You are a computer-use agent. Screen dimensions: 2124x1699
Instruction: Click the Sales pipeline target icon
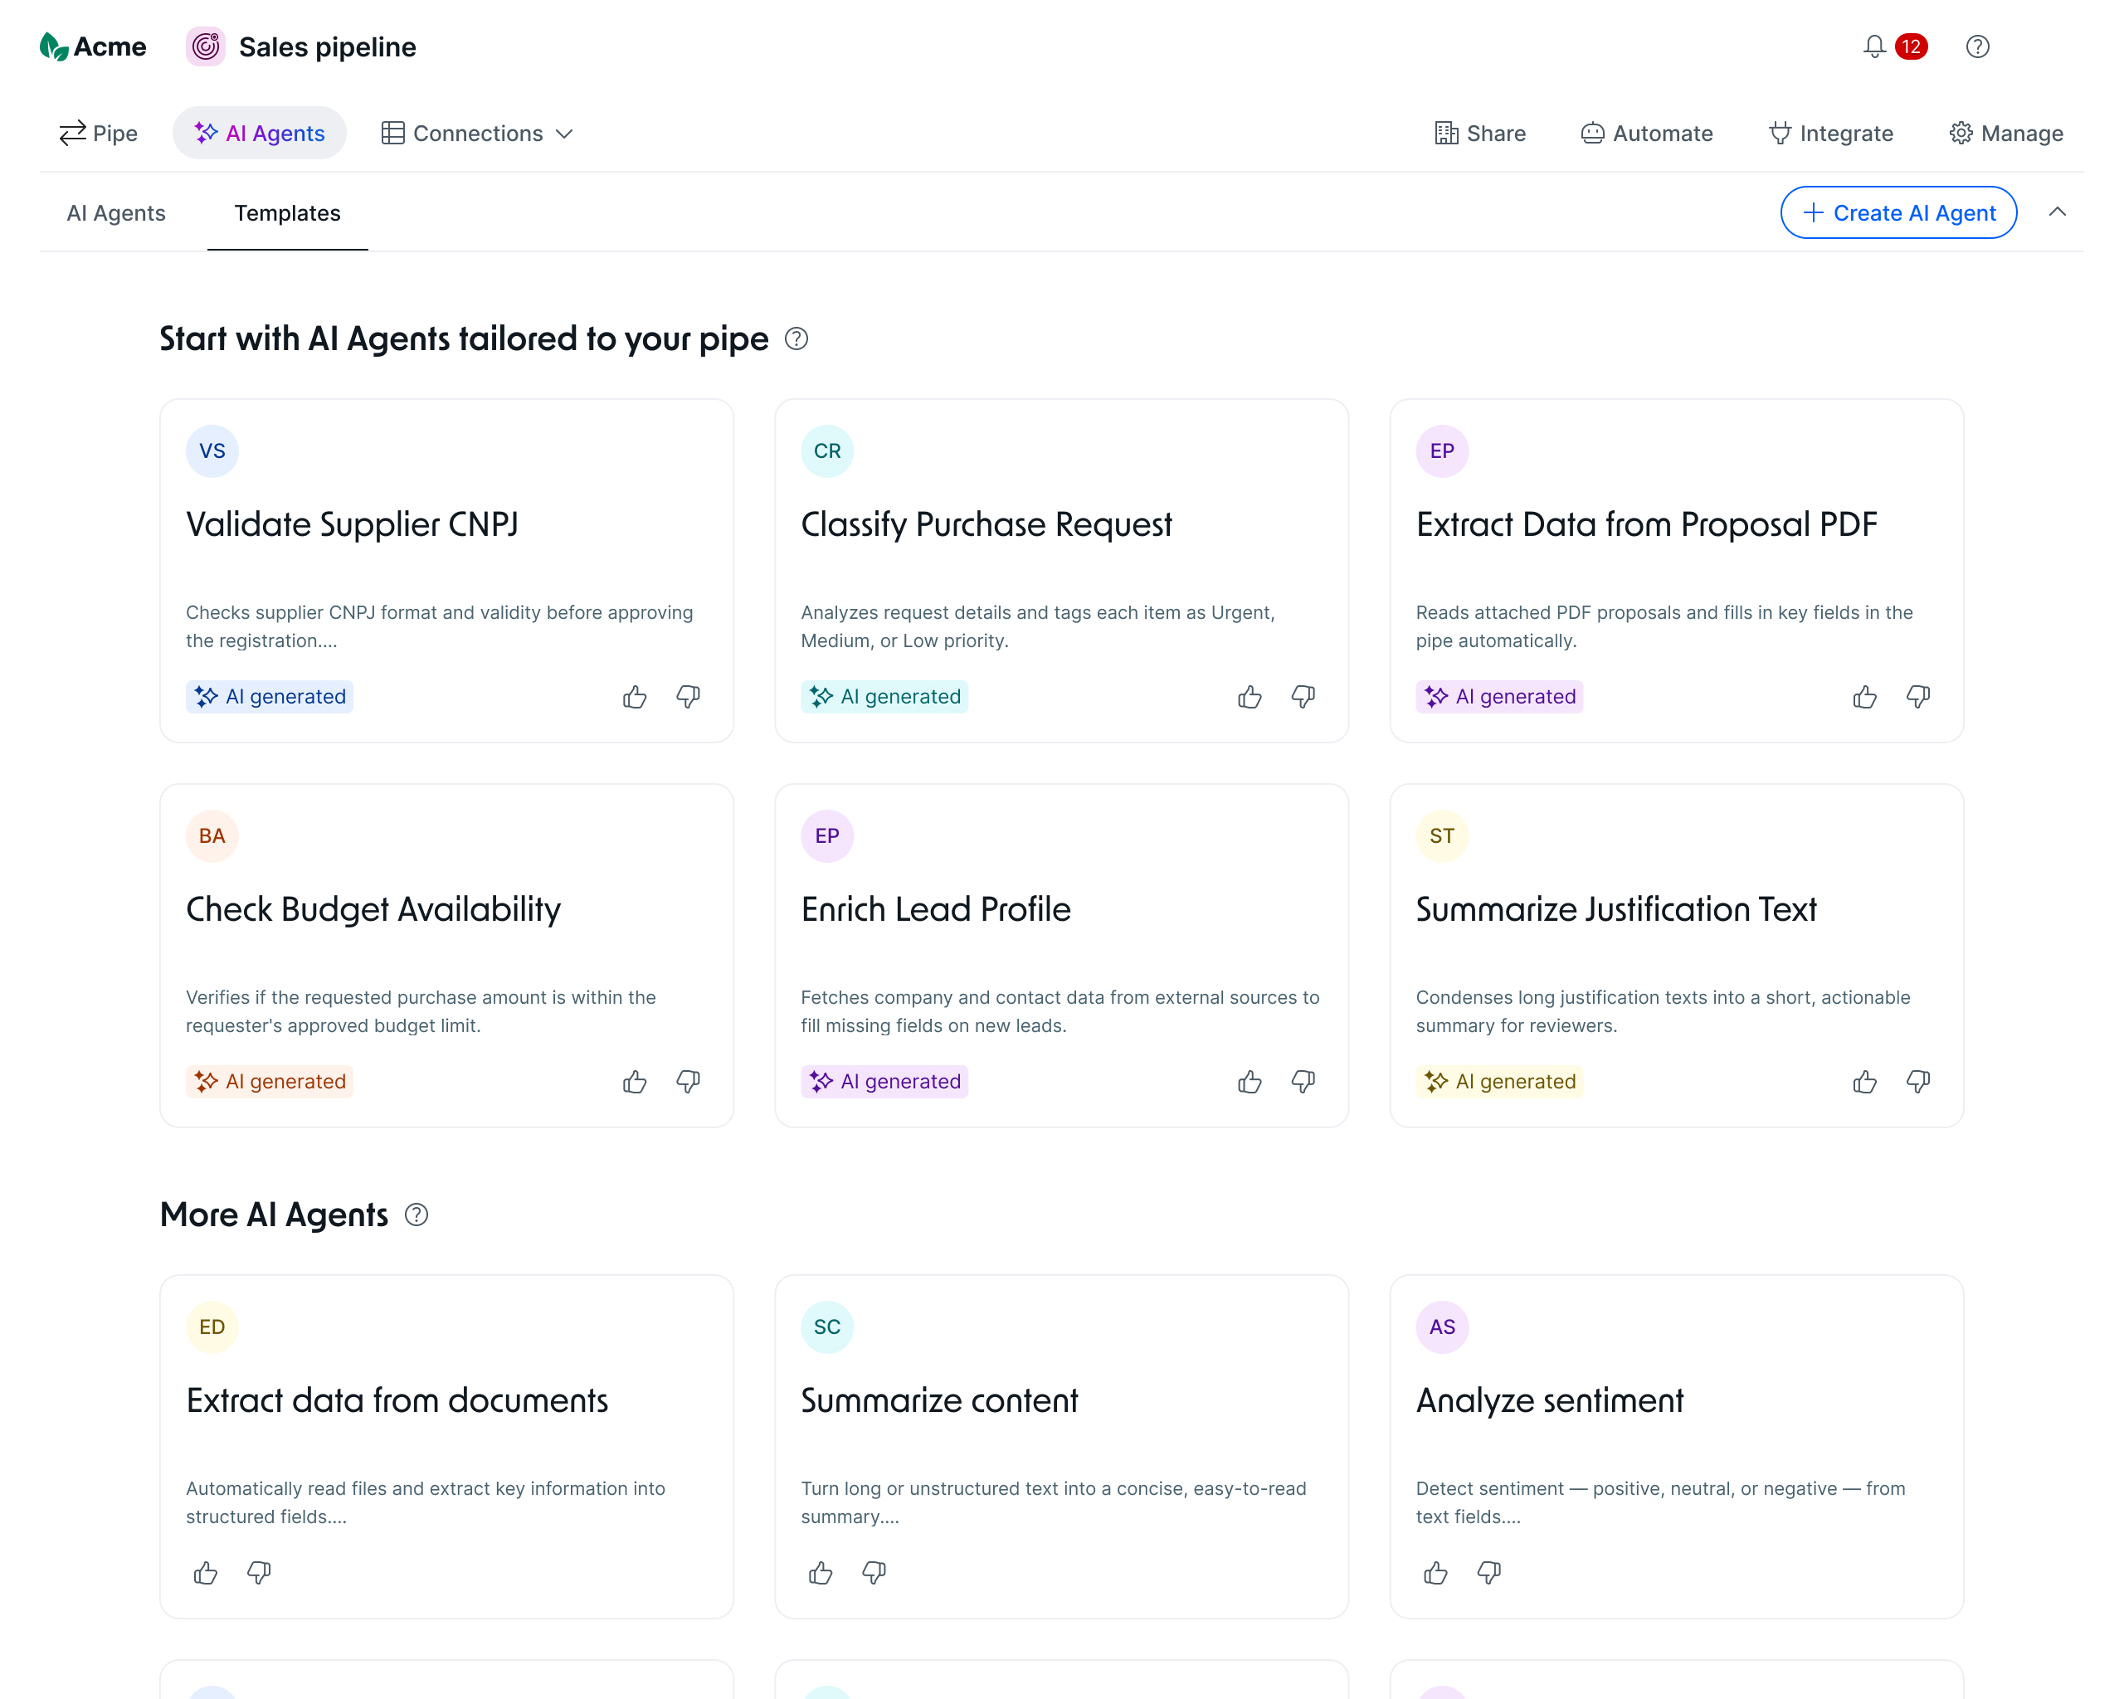(x=206, y=46)
